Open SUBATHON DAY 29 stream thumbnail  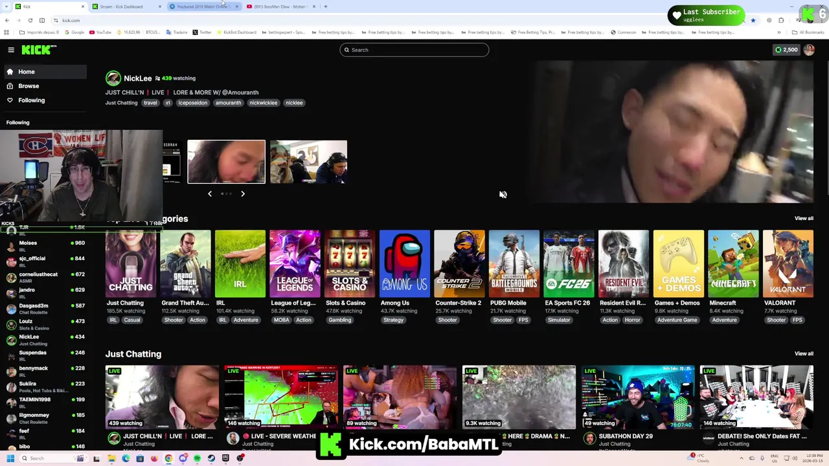tap(638, 397)
